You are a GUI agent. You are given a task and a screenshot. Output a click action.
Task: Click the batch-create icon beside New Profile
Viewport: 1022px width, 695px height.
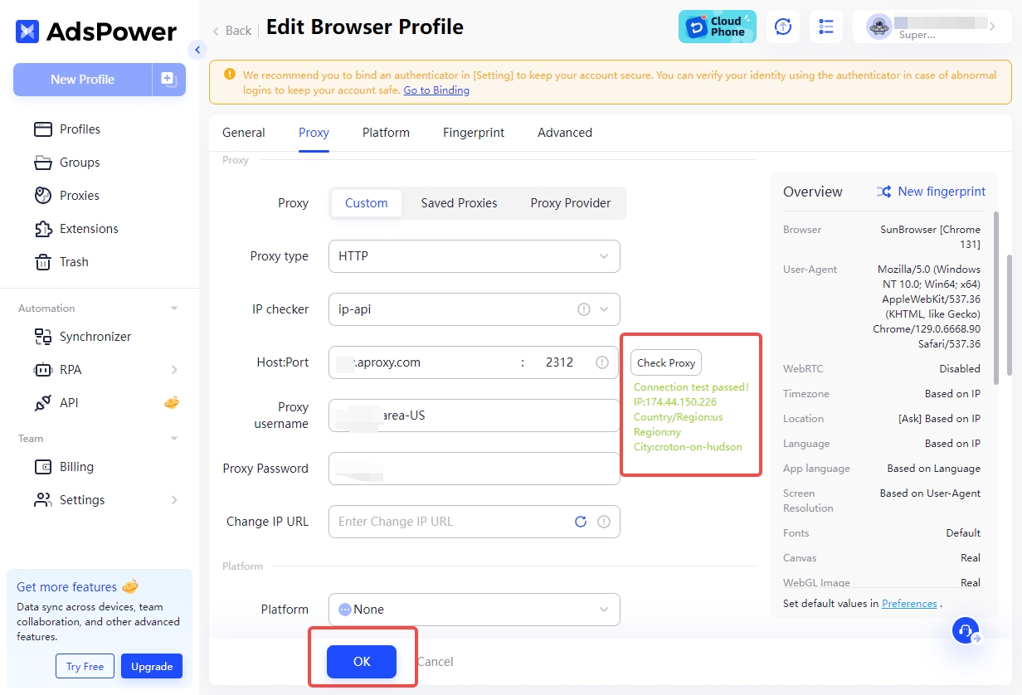169,80
